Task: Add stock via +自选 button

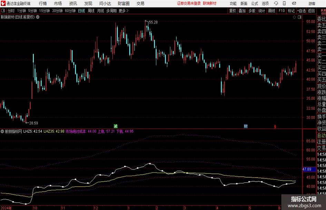Action: click(301, 11)
